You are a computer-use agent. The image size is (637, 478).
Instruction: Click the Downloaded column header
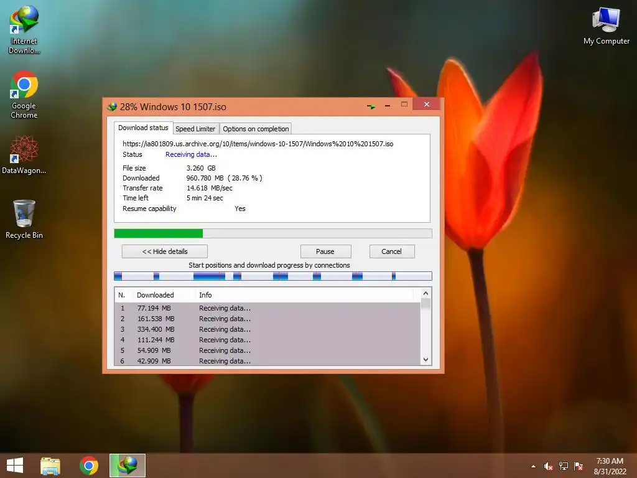pos(164,295)
